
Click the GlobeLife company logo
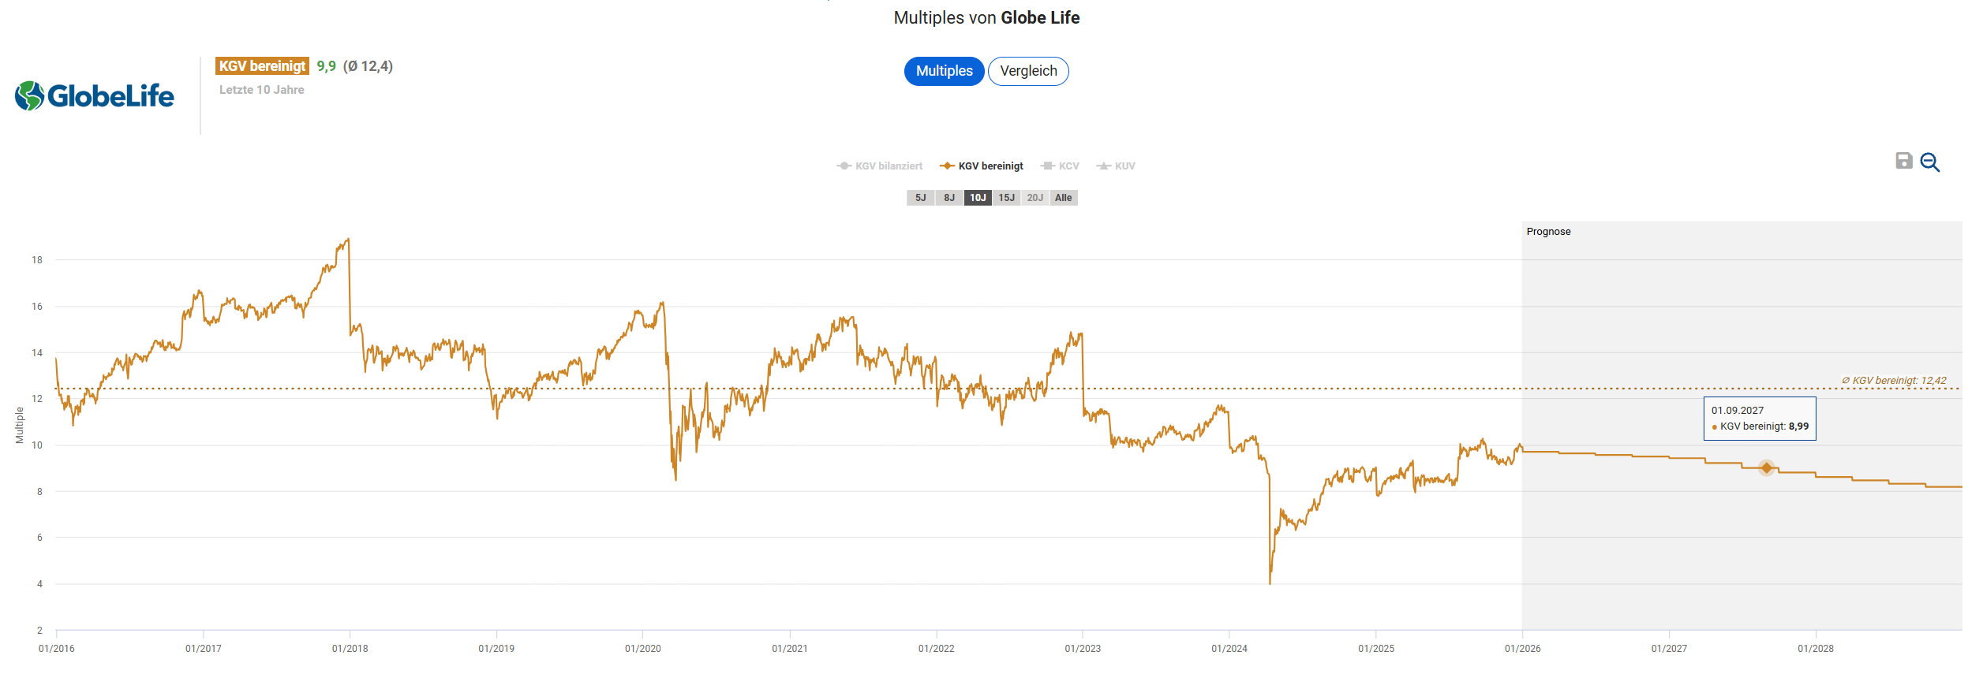(x=95, y=96)
